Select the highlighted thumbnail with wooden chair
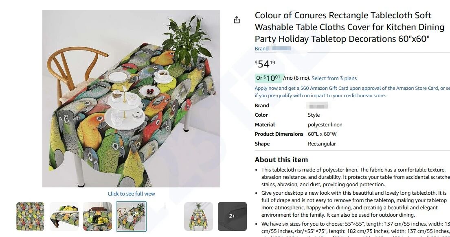The image size is (450, 237). [131, 216]
